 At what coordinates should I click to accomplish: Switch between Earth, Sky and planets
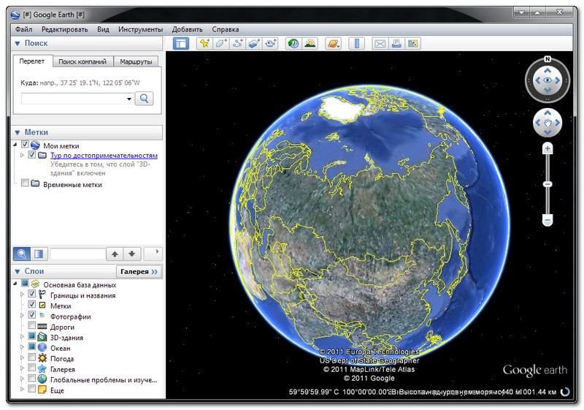tap(333, 44)
